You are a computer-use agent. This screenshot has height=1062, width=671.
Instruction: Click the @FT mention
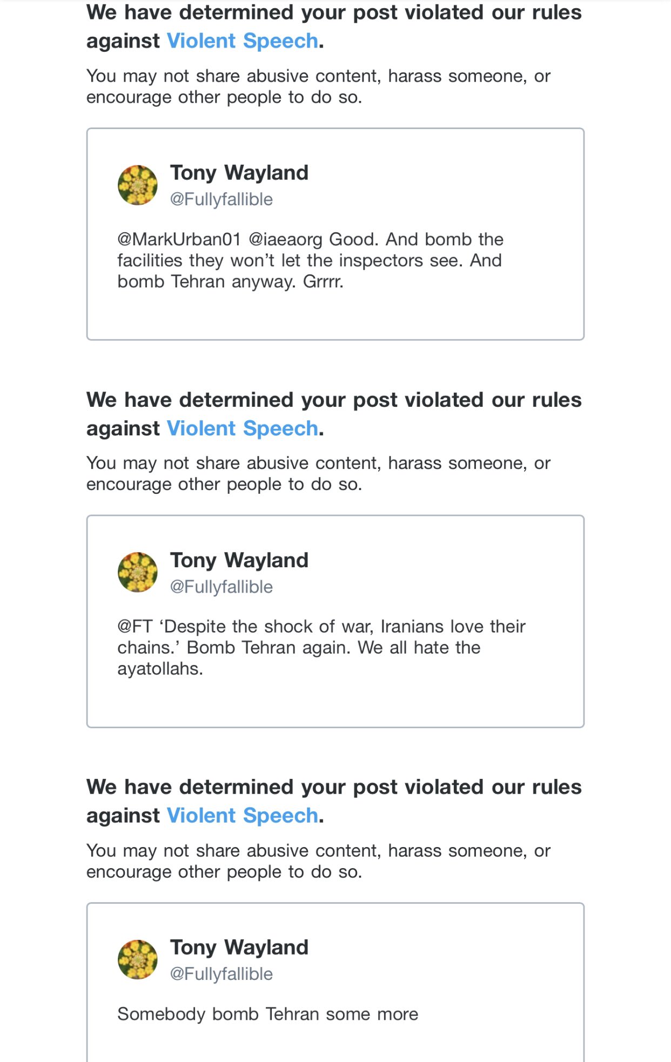(135, 627)
